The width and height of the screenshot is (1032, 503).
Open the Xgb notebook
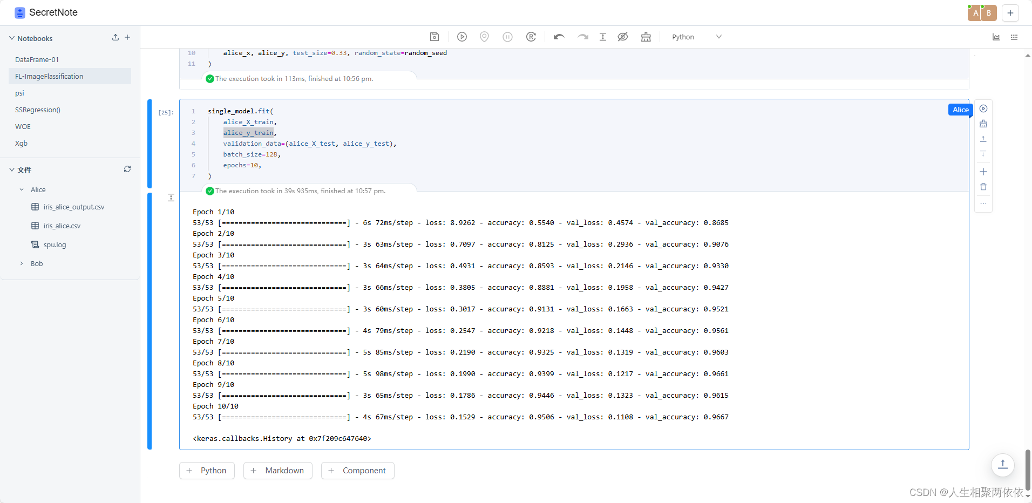point(70,143)
